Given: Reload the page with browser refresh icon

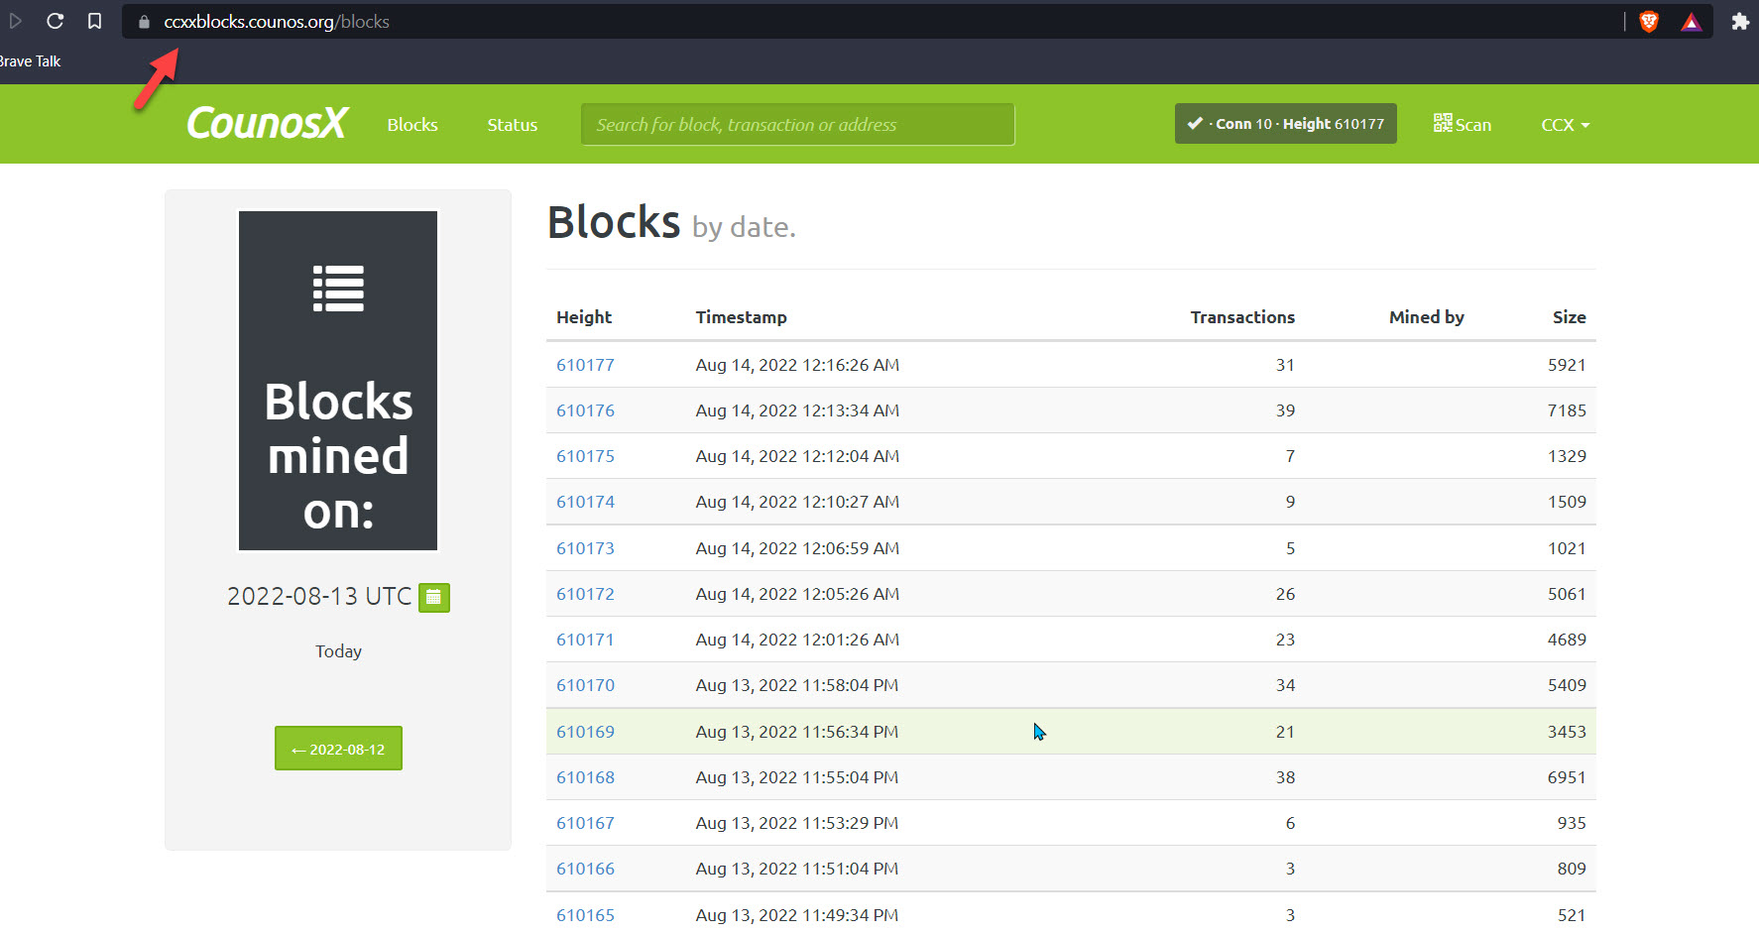Looking at the screenshot, I should (x=56, y=21).
